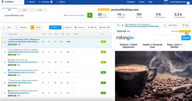The image size is (192, 101).
Task: Uncheck One link per ref. domain
Action: [65, 15]
